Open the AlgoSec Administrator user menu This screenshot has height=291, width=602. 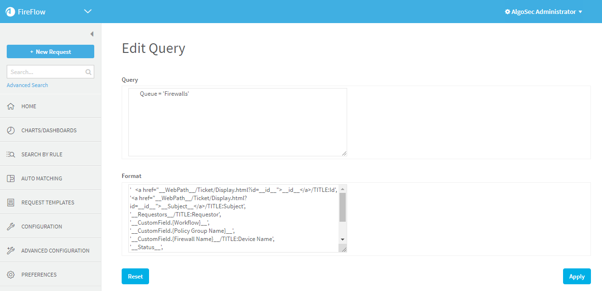[543, 12]
